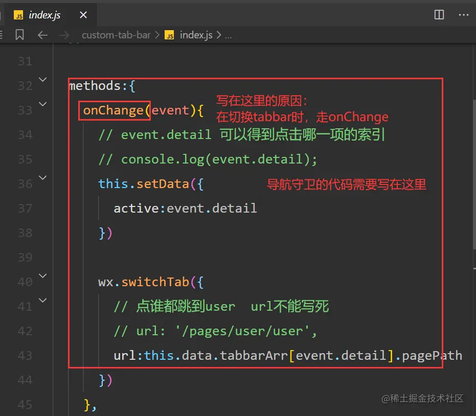Viewport: 476px width, 416px height.
Task: Collapse onChange function at line 33
Action: tap(43, 104)
